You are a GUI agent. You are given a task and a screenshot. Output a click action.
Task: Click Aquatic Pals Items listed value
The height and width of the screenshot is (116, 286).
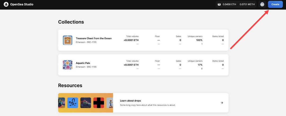pyautogui.click(x=223, y=65)
